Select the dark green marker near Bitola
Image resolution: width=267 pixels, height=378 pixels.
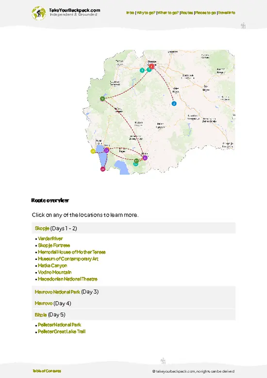click(136, 160)
